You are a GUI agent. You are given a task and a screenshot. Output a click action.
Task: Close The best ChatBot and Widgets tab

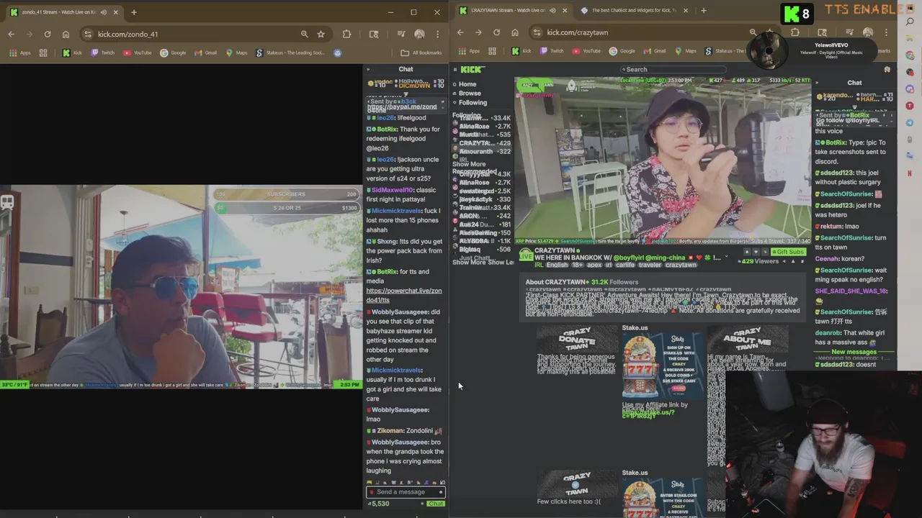685,10
